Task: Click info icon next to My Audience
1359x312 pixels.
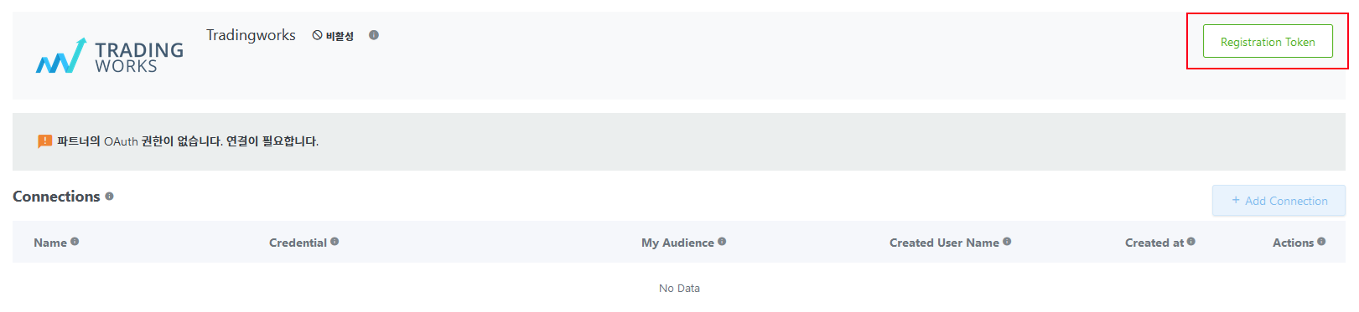Action: click(722, 242)
